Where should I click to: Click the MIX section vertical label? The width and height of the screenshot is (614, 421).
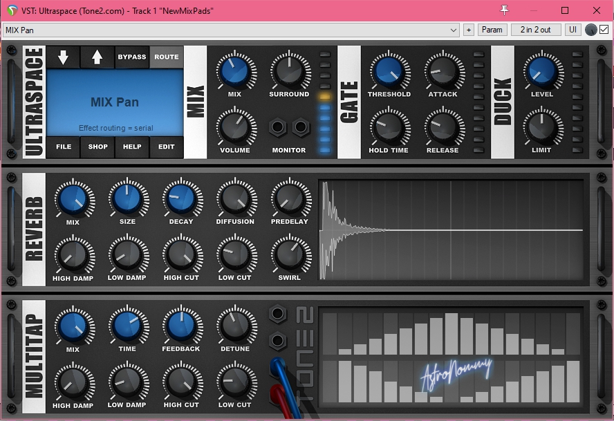tap(195, 102)
